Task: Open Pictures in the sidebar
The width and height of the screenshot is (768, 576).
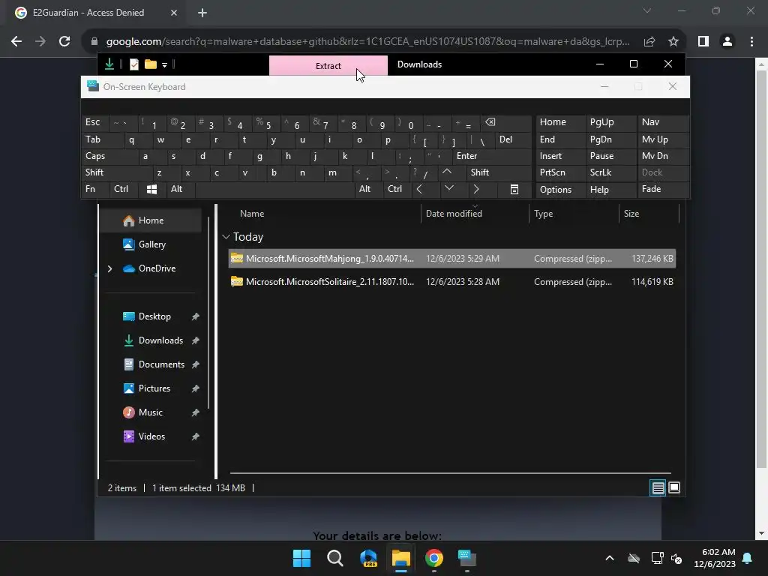Action: (154, 388)
